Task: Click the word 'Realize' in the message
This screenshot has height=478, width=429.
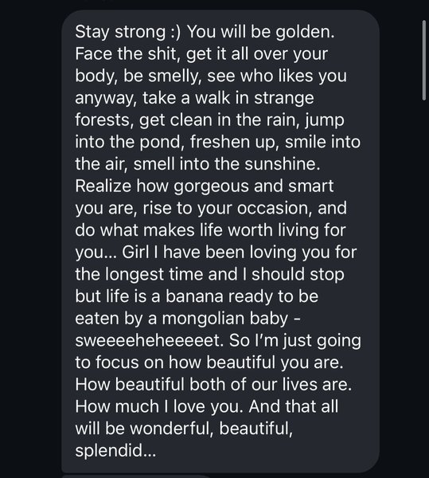Action: point(103,186)
